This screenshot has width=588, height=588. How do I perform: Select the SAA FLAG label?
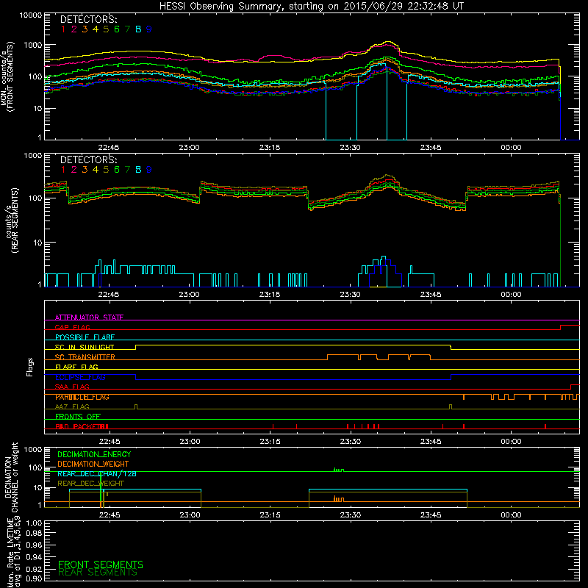click(72, 387)
